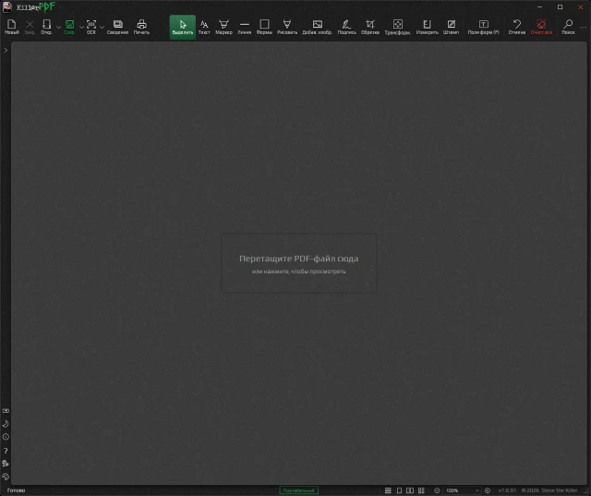Run the OCR tool
This screenshot has height=496, width=591.
91,27
